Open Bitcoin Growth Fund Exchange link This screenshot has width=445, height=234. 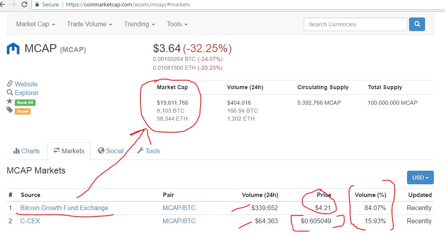[x=64, y=208]
